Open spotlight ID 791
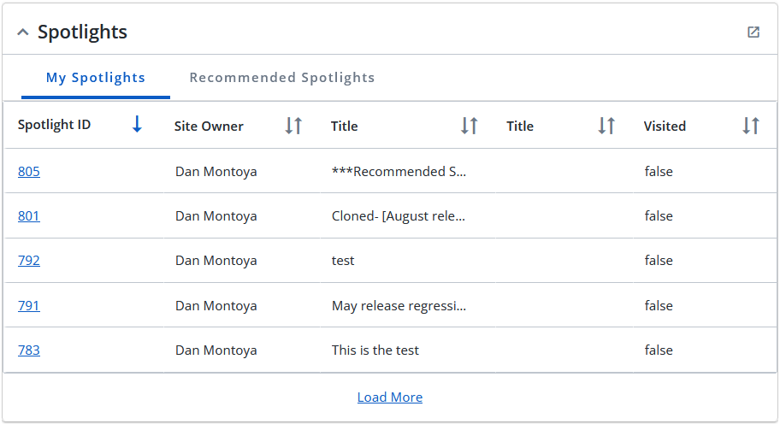 click(x=29, y=305)
